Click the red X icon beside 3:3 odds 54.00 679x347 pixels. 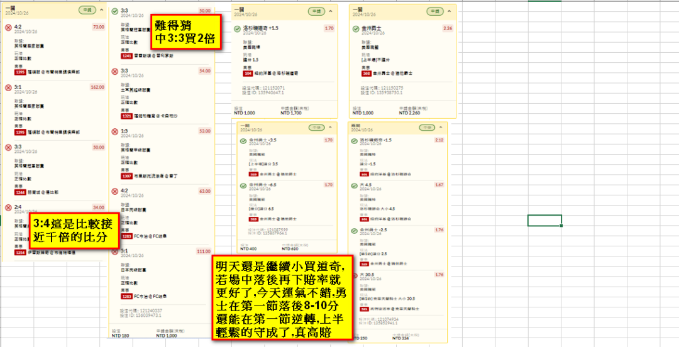point(115,72)
